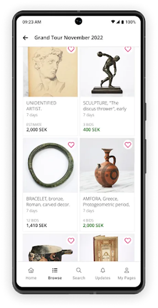Screen dimensions: 158x308
Task: Favorite the discus thrower sculpture heart
Action: point(128,49)
